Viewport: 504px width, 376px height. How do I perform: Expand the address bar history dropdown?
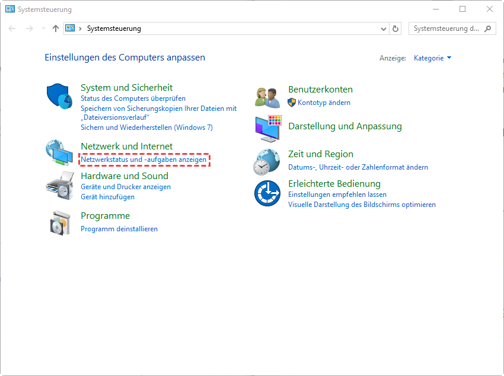pyautogui.click(x=383, y=28)
